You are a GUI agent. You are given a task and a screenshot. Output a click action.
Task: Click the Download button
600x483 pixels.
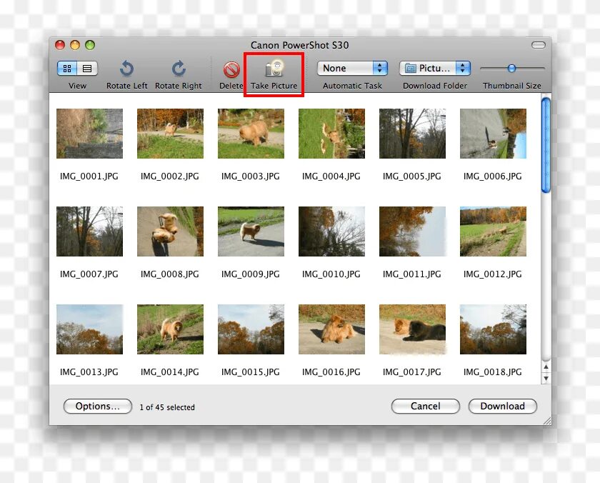point(502,406)
